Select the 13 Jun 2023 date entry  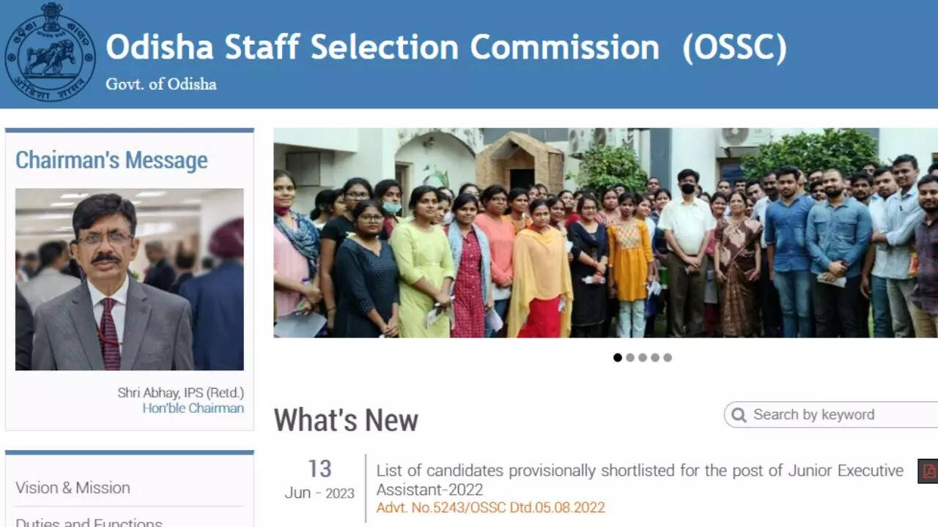point(320,479)
